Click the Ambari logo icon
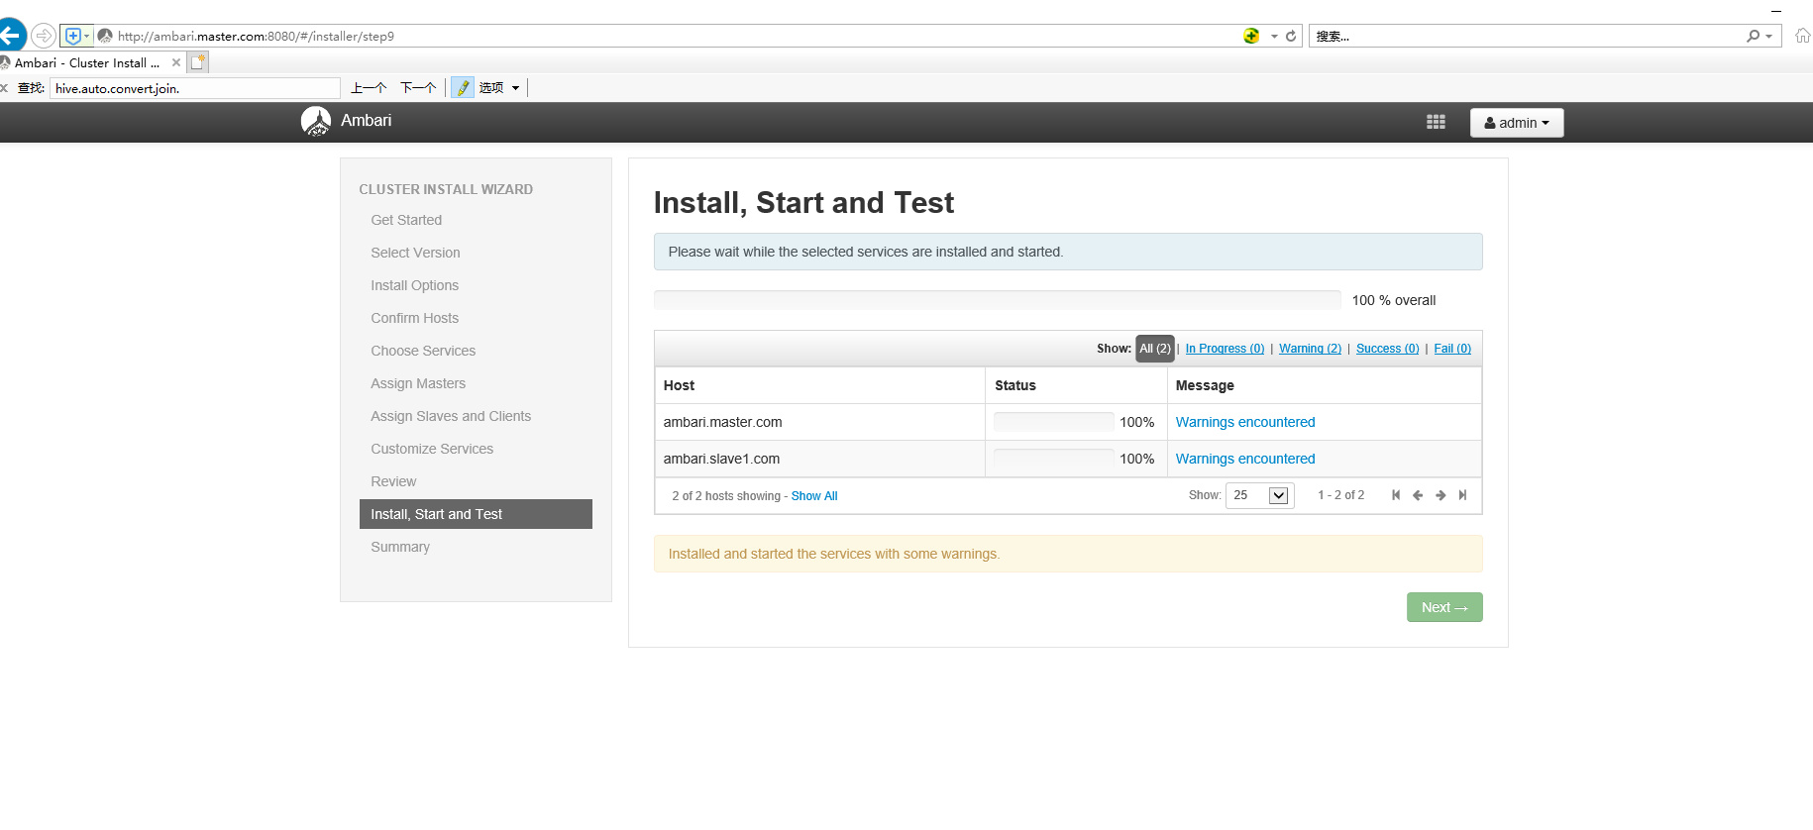Image resolution: width=1813 pixels, height=830 pixels. click(x=316, y=121)
